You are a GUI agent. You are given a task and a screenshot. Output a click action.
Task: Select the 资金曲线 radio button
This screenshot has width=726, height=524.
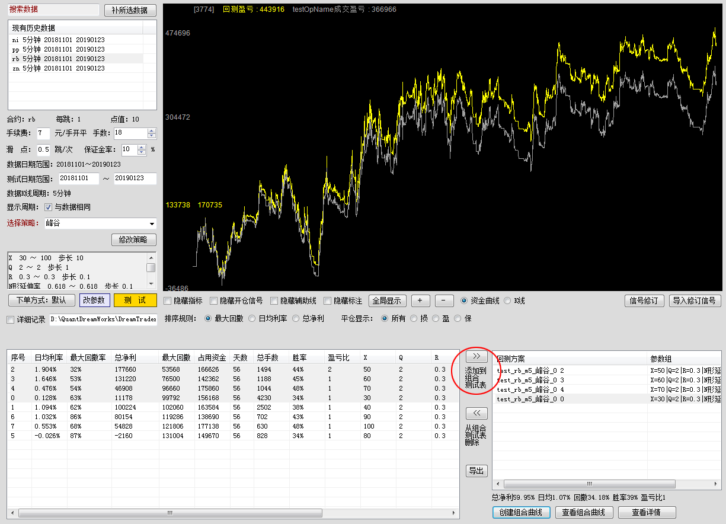[x=464, y=301]
